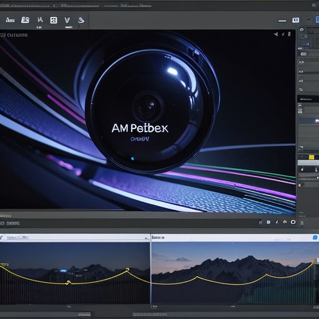Click the rightmost vertical-bar icon in preview's top-right corner
319x319 pixels.
pos(289,34)
